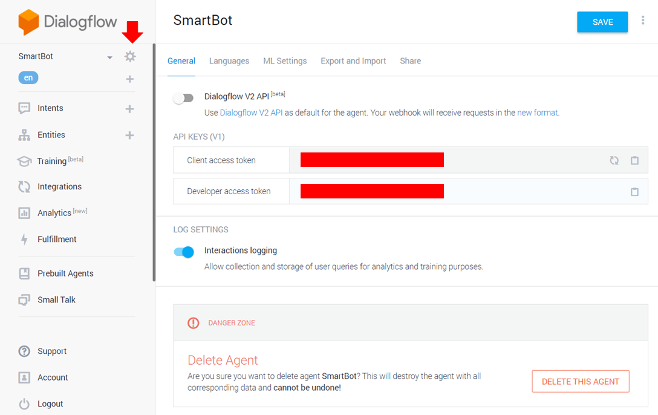Copy the client access token
The height and width of the screenshot is (415, 658).
point(634,160)
